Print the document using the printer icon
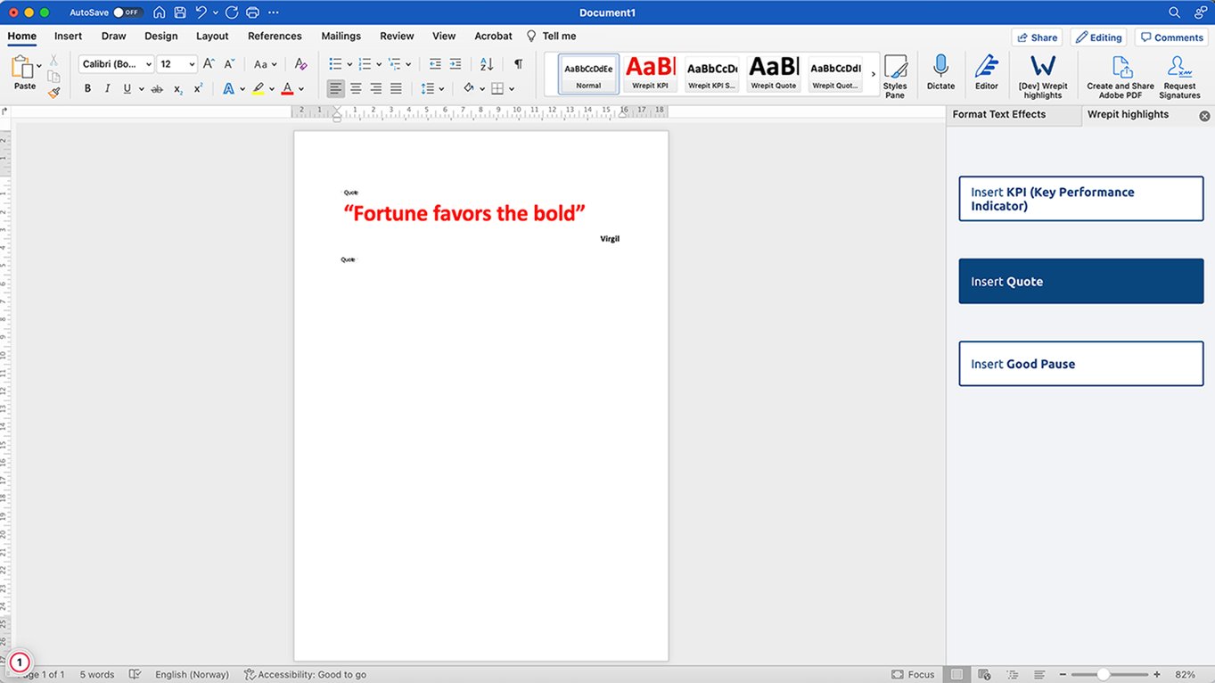The height and width of the screenshot is (683, 1215). (x=252, y=12)
